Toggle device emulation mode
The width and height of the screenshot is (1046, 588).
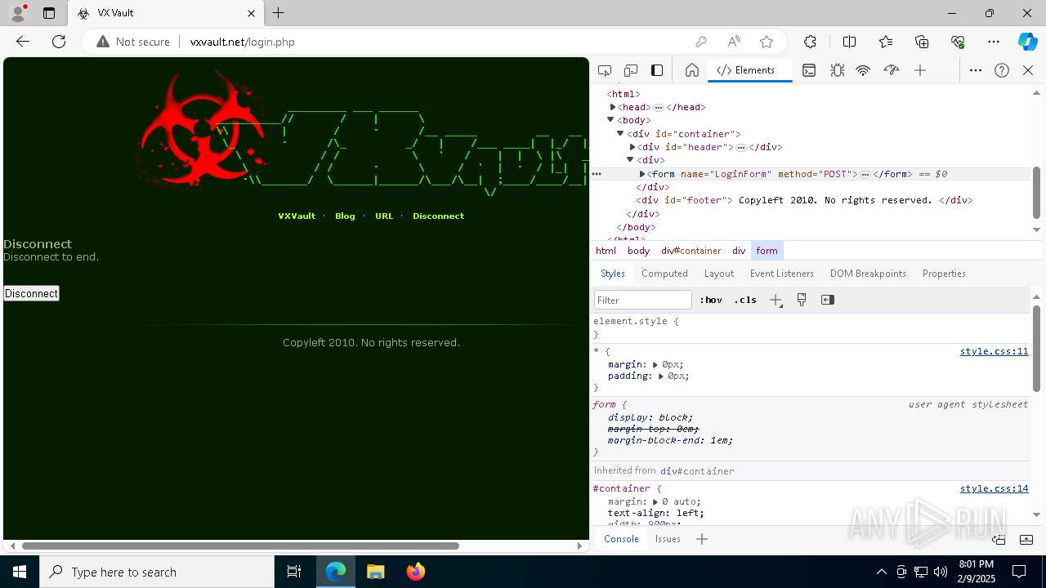coord(631,70)
